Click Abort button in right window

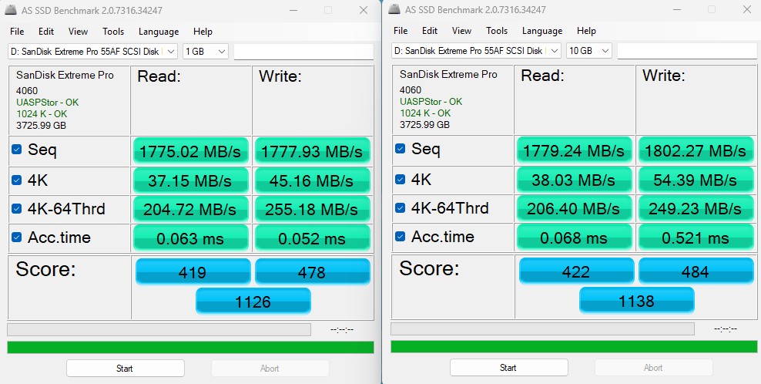pos(653,368)
